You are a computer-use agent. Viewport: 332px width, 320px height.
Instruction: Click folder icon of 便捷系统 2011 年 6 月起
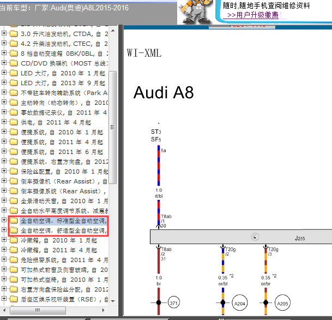[14, 152]
